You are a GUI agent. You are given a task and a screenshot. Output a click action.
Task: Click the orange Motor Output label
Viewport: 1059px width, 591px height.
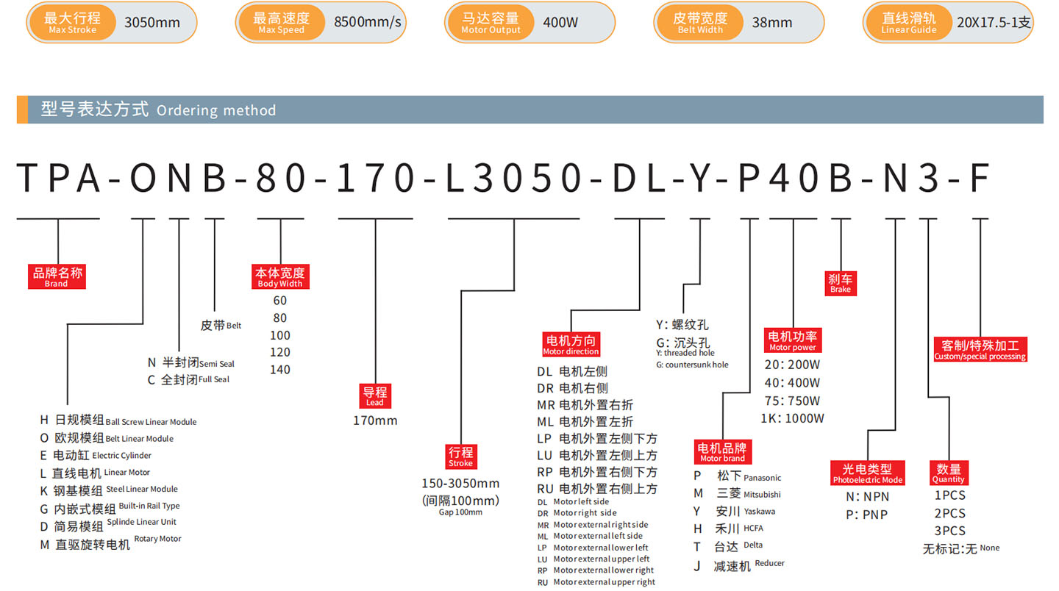pos(491,22)
